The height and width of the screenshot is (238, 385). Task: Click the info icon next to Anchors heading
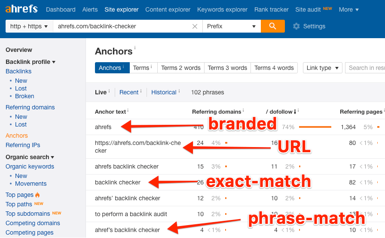(135, 48)
